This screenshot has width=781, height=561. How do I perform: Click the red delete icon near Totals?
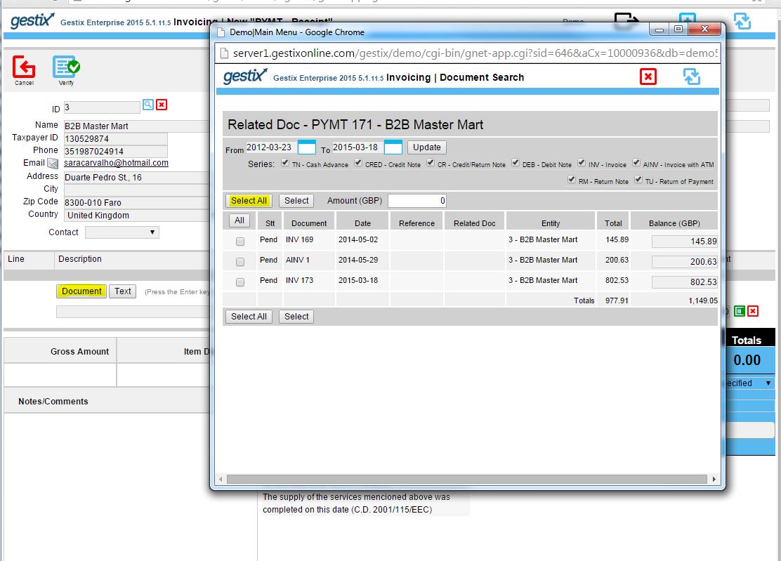pyautogui.click(x=753, y=311)
